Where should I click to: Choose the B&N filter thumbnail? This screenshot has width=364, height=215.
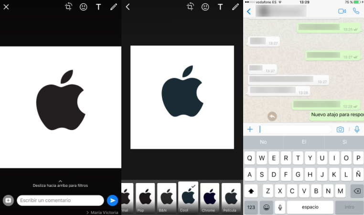tap(167, 198)
